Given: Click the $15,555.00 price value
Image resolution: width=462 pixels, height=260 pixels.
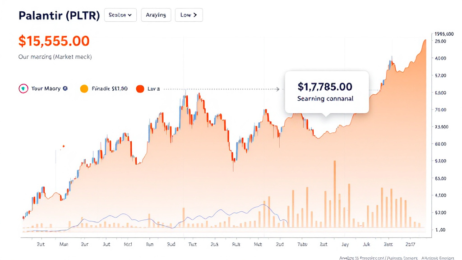Looking at the screenshot, I should [54, 41].
